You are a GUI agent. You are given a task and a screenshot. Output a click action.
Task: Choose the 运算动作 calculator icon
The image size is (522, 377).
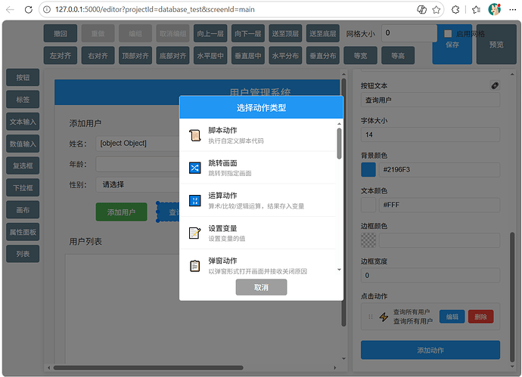[194, 200]
